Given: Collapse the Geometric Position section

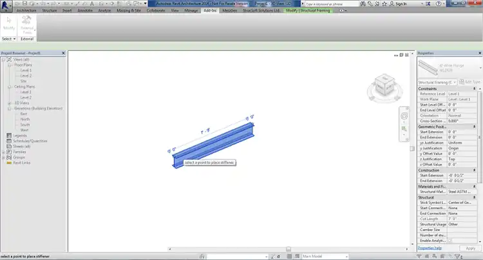Looking at the screenshot, I should (x=475, y=126).
